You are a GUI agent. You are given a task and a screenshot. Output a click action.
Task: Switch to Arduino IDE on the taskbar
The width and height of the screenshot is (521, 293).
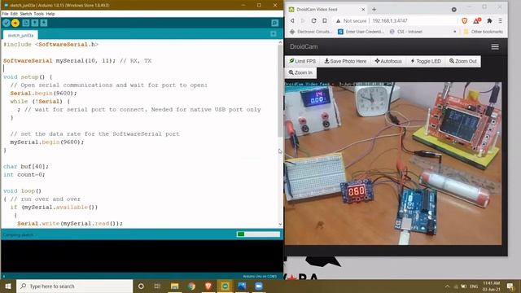coord(225,286)
